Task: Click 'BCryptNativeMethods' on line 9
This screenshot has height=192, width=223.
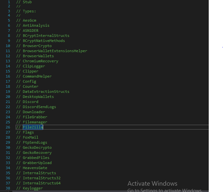Action: 44,41
